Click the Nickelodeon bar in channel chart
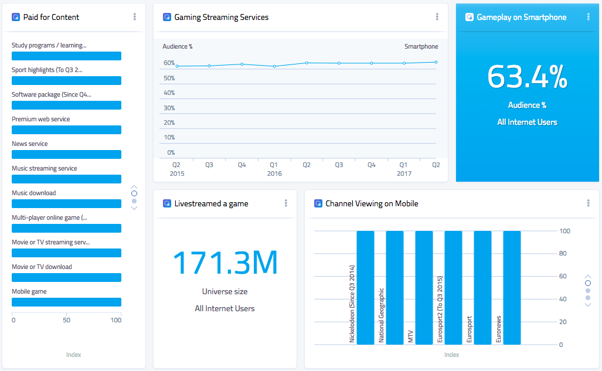The width and height of the screenshot is (602, 371). point(365,287)
